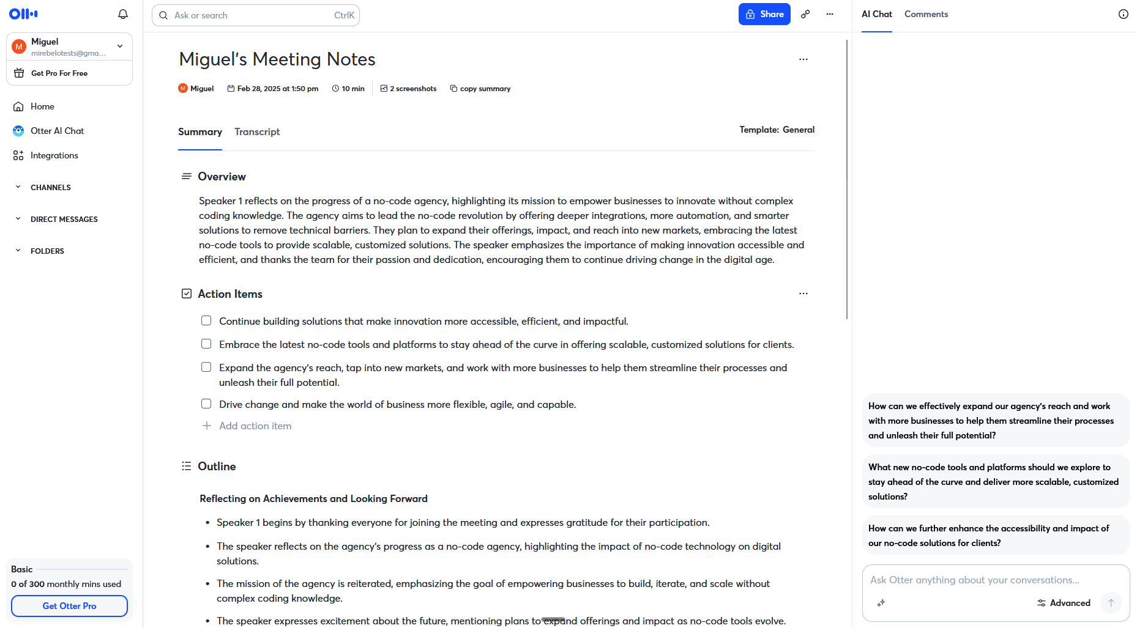The image size is (1137, 628).
Task: Check the 'Continue building solutions' action item
Action: [x=206, y=320]
